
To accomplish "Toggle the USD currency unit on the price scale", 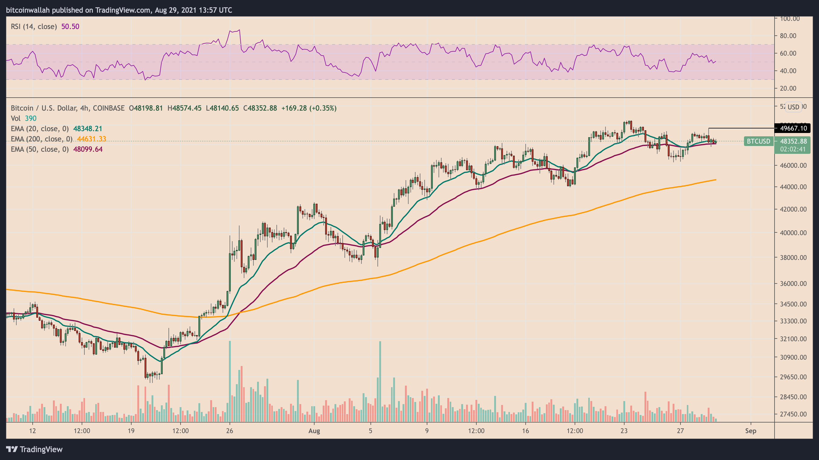I will (x=794, y=107).
